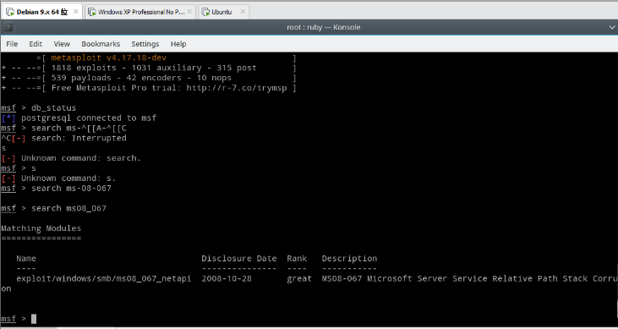Click the 'search ms-08-067' command
This screenshot has height=329, width=618.
[71, 188]
